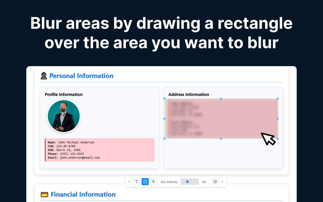Image resolution: width=323 pixels, height=202 pixels.
Task: Click John Anderson's profile photo
Action: click(64, 116)
